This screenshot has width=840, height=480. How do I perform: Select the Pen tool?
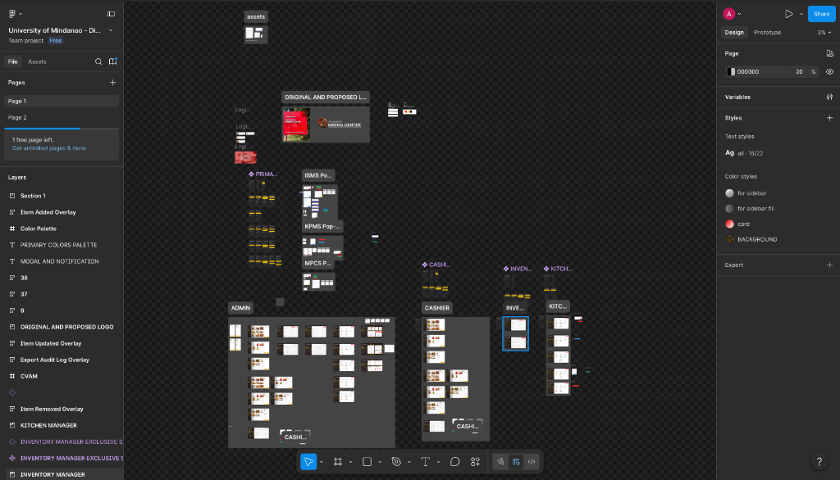coord(396,462)
